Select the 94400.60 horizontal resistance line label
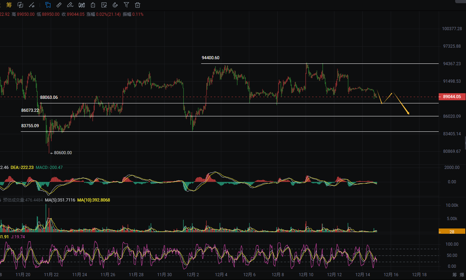466x280 pixels. click(x=210, y=58)
